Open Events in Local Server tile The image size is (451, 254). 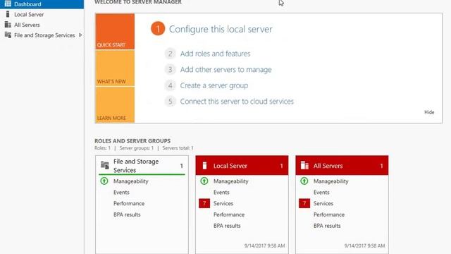pyautogui.click(x=221, y=193)
